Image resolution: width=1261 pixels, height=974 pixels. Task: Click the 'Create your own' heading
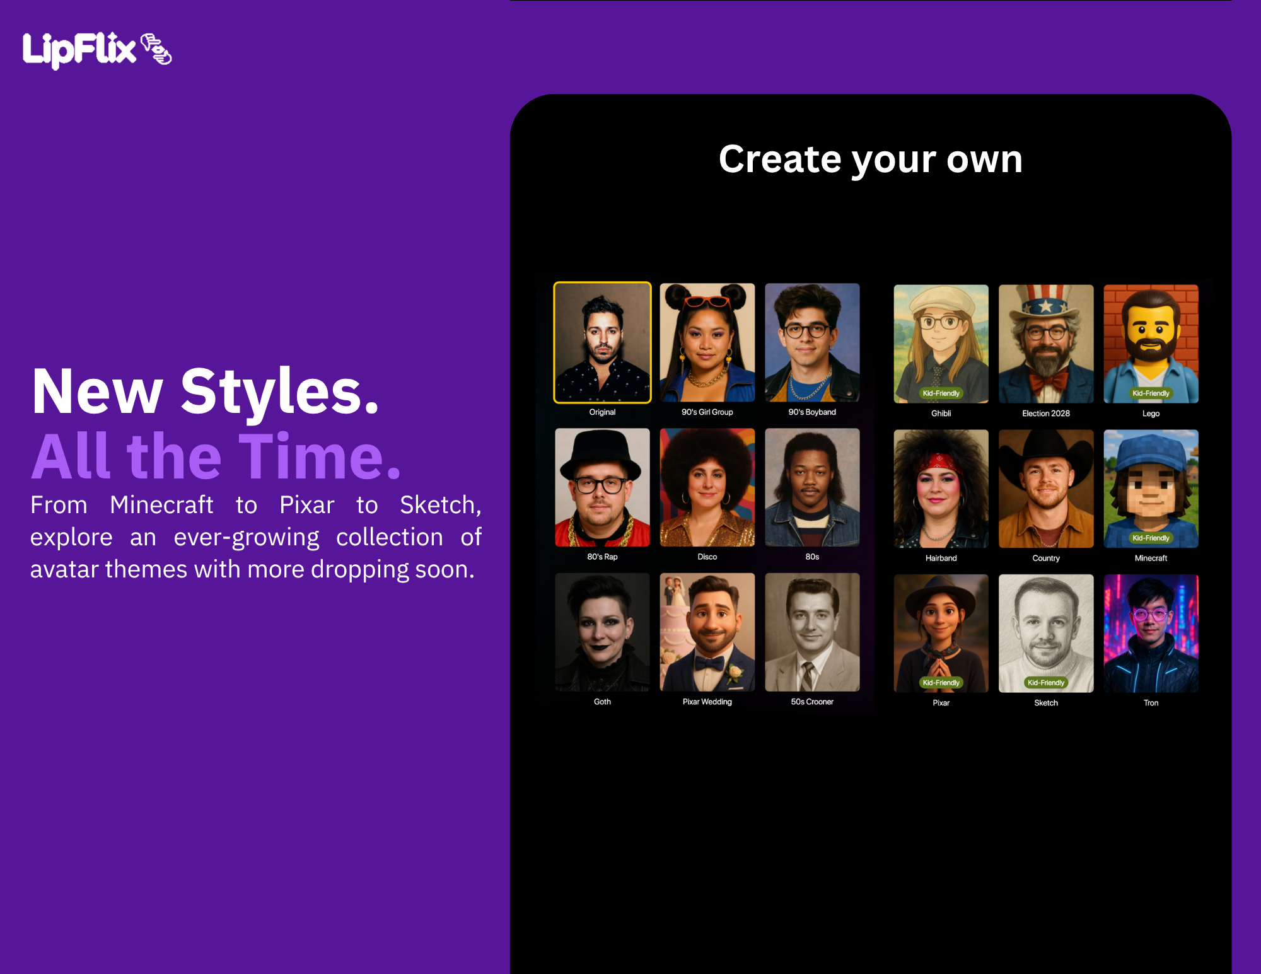pos(870,159)
